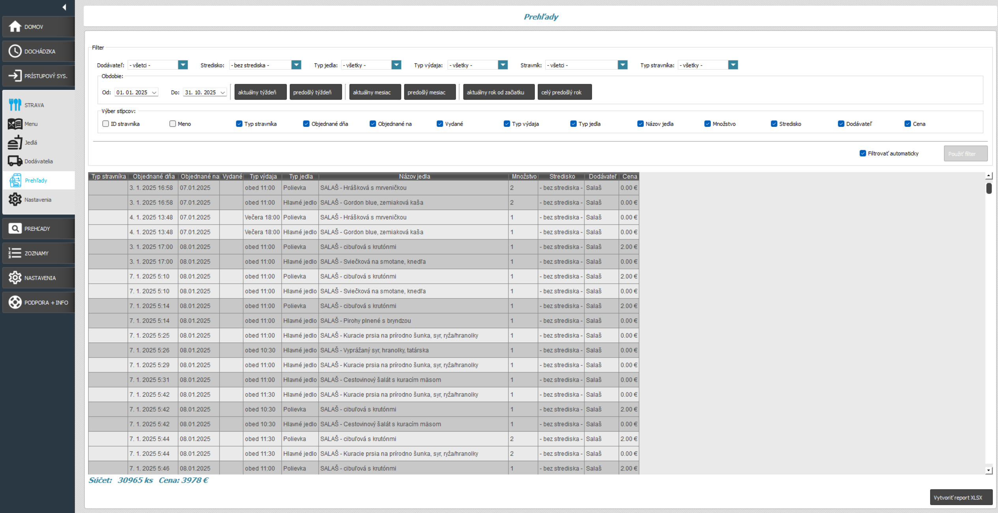This screenshot has width=998, height=513.
Task: Disable Filtrovať automaticky checkbox
Action: point(863,153)
